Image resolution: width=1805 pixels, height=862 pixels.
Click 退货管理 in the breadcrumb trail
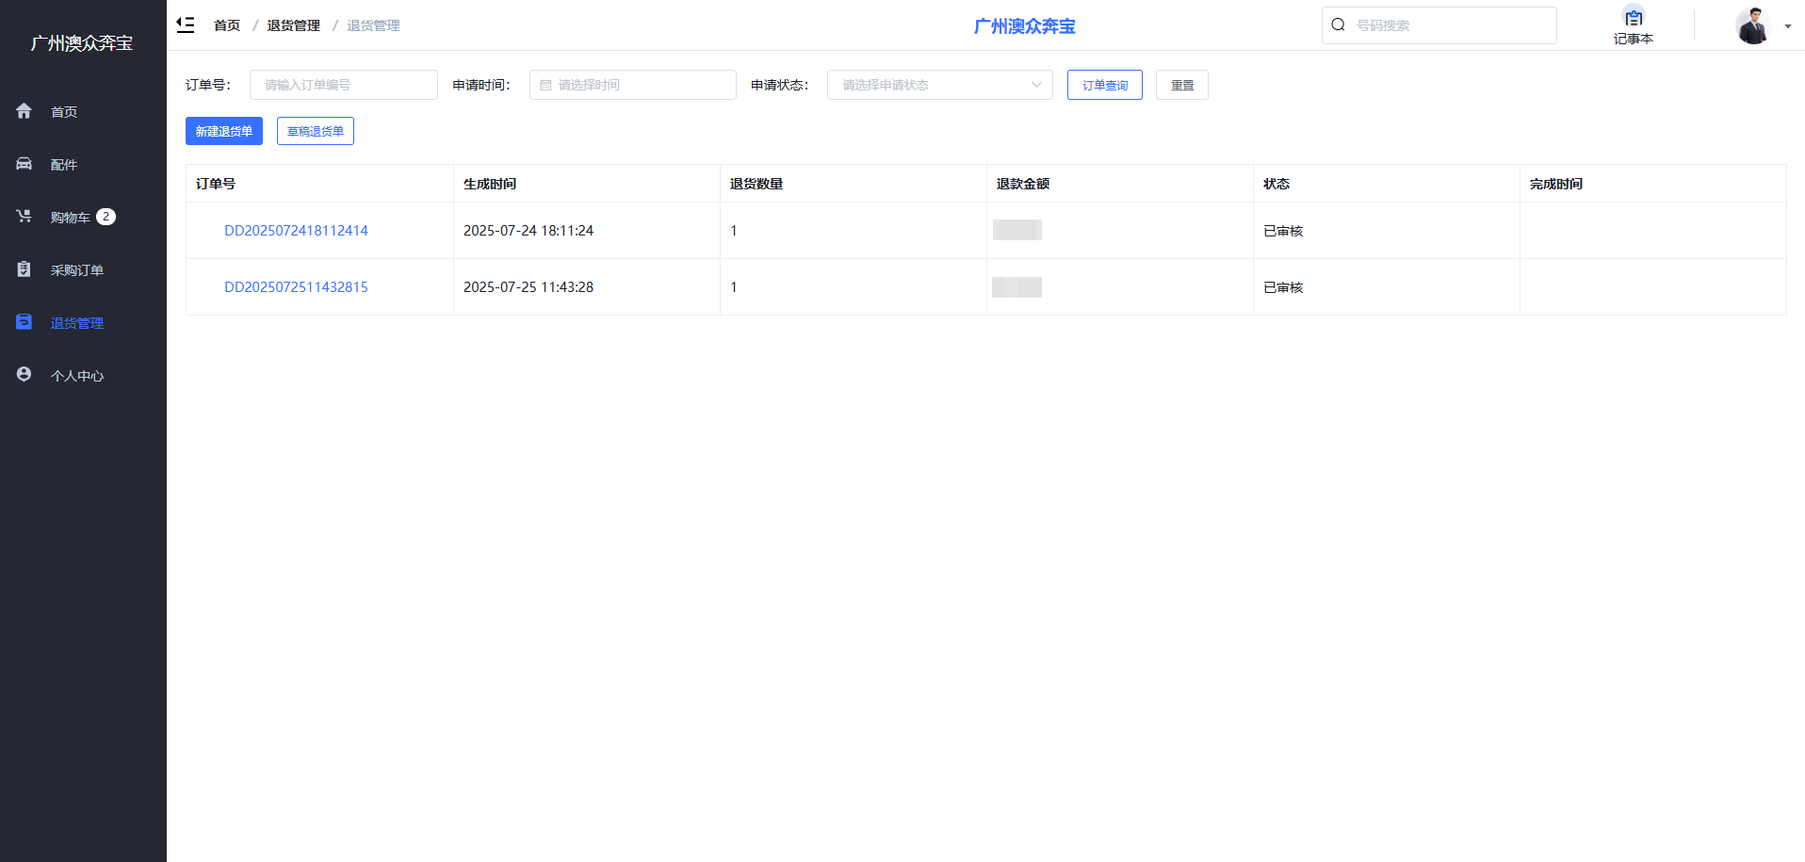(x=291, y=25)
